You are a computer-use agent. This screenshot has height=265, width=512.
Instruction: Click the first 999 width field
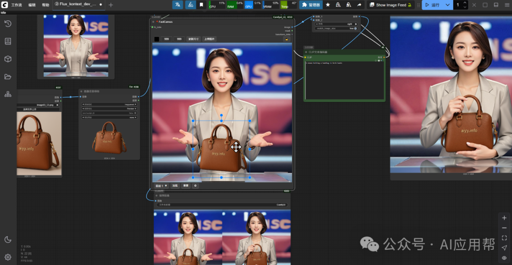click(x=166, y=39)
